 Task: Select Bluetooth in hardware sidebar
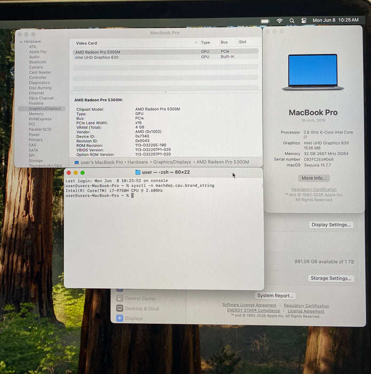point(37,62)
